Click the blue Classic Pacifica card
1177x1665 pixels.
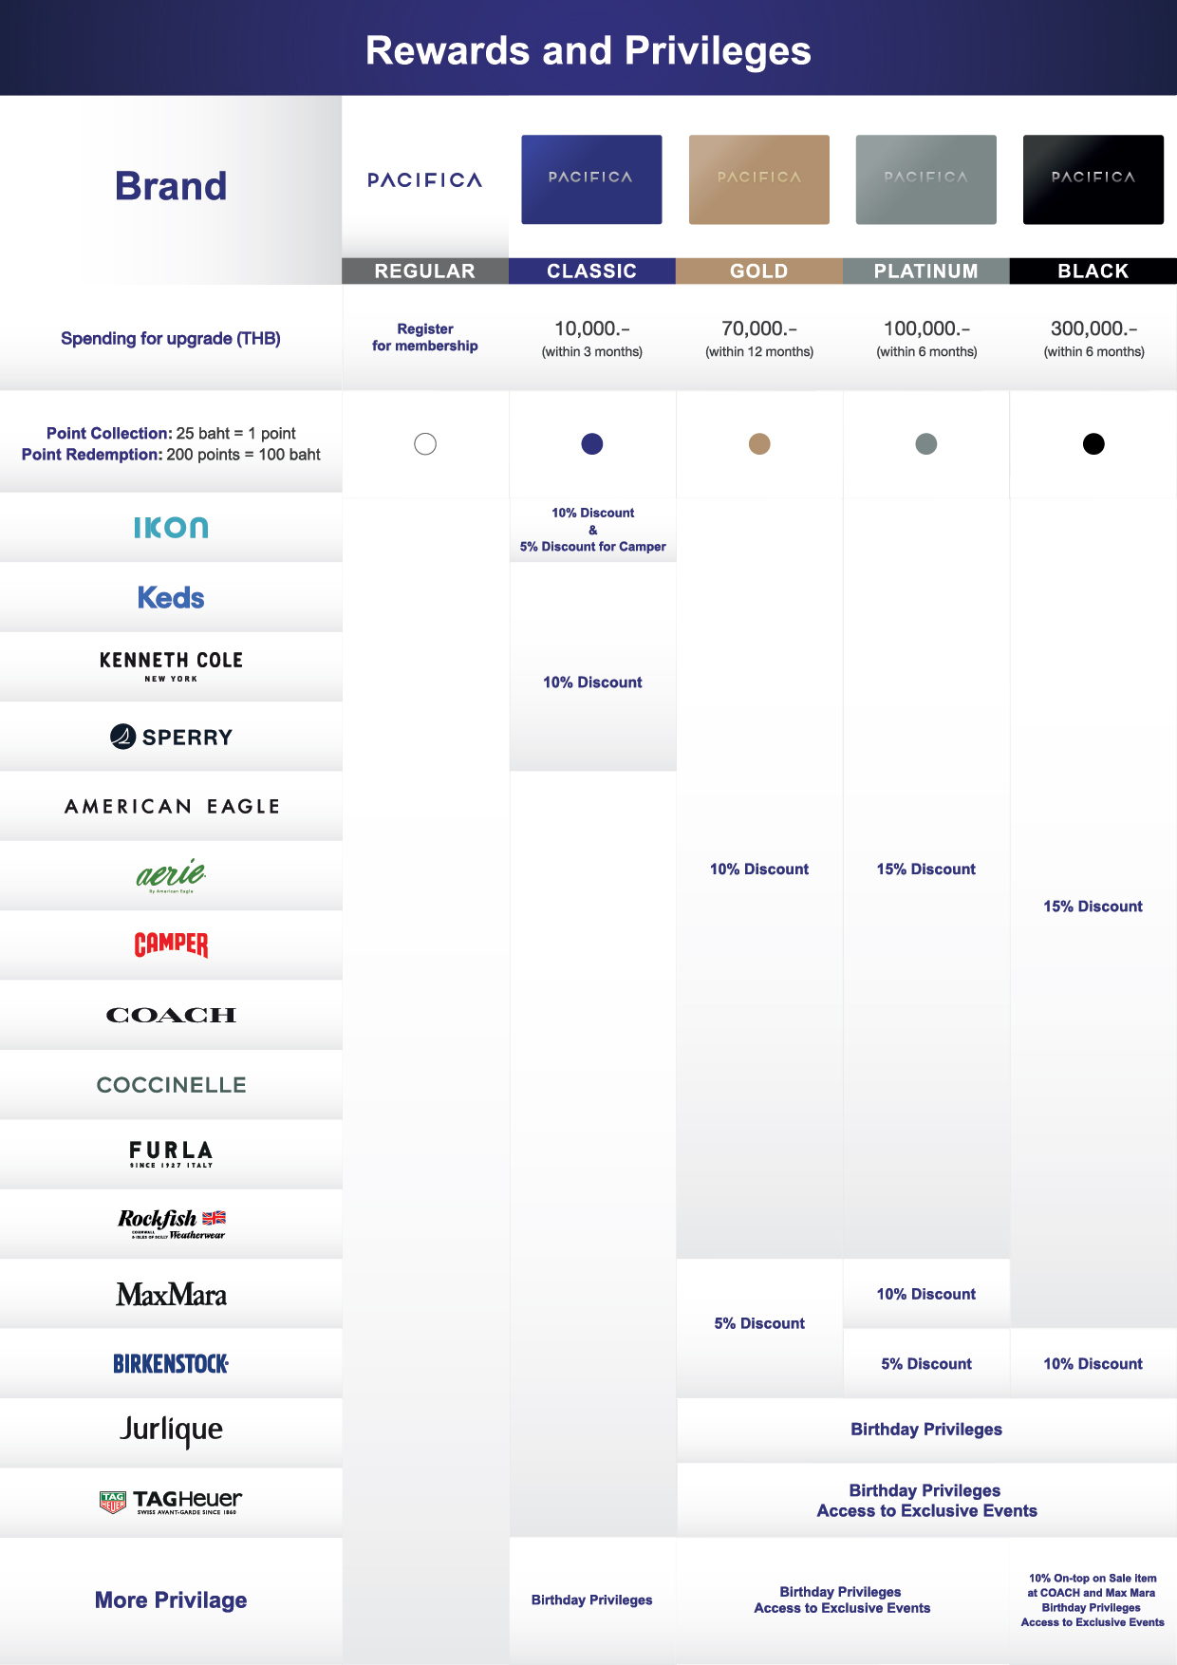click(x=592, y=179)
